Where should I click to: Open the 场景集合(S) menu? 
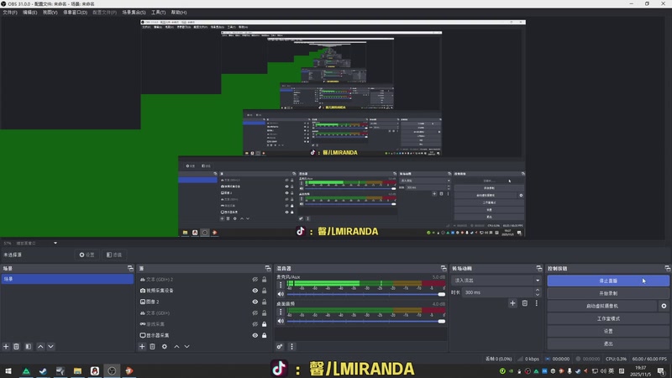[x=134, y=13]
